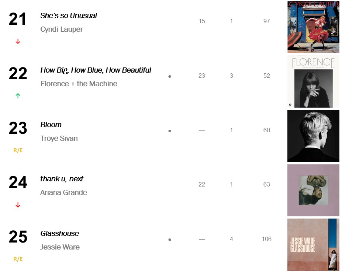Click the weeks value 106 for Glasshouse
This screenshot has width=342, height=272.
point(266,239)
